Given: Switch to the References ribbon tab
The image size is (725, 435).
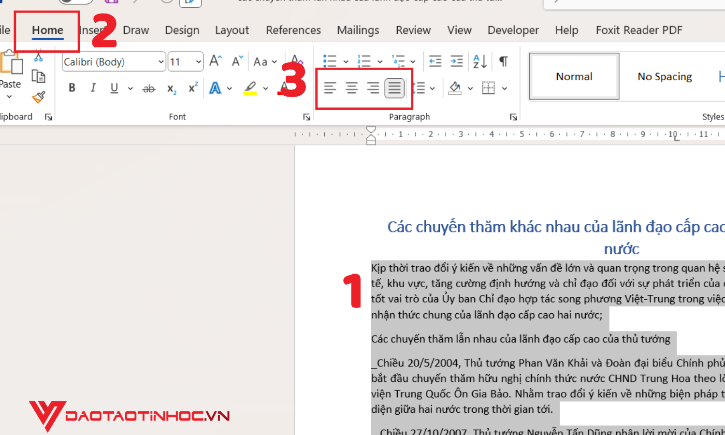Looking at the screenshot, I should (293, 30).
